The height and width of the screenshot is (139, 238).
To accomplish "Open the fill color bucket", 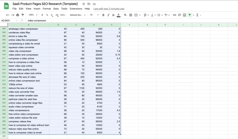I will click(x=125, y=15).
